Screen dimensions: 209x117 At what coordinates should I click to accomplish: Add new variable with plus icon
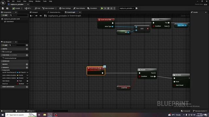click(27, 68)
